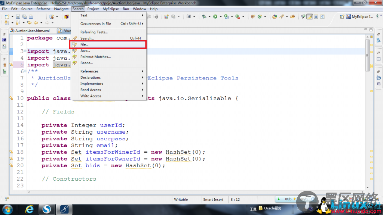Select Java... in Search menu
The height and width of the screenshot is (215, 383).
click(109, 50)
